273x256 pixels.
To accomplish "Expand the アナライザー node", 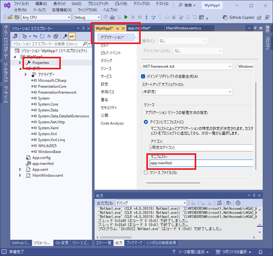I will coord(26,74).
